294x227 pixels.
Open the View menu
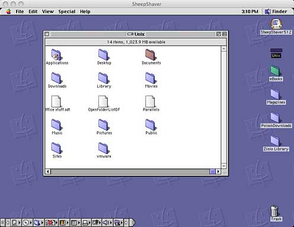click(47, 12)
